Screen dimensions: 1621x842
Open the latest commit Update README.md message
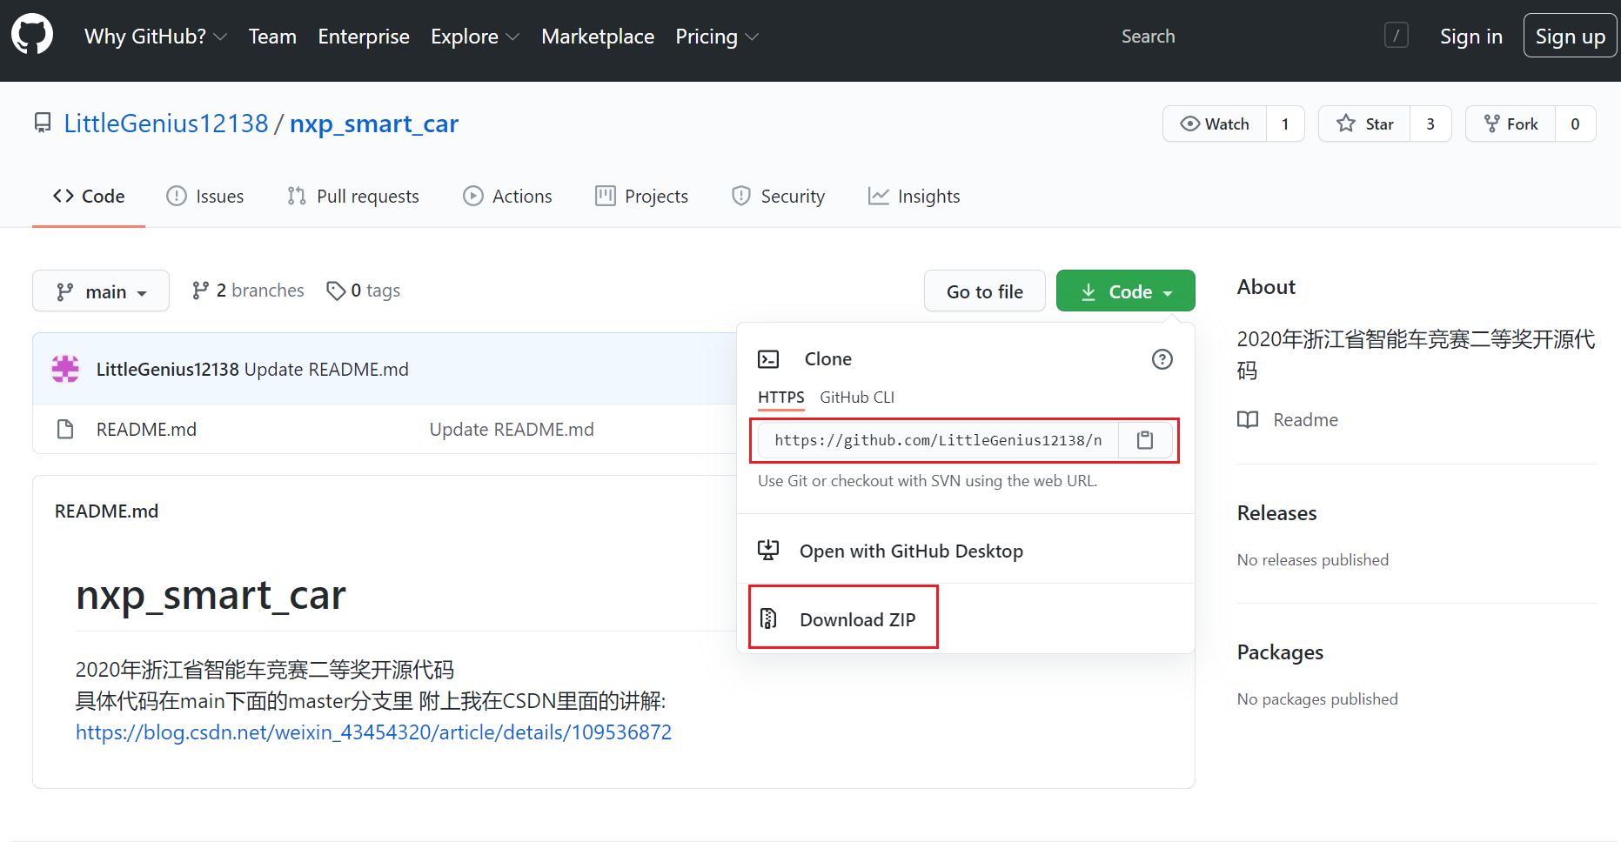click(x=326, y=369)
